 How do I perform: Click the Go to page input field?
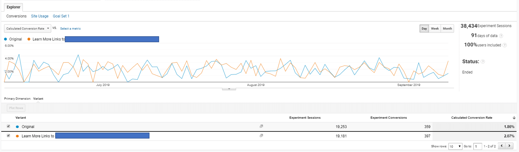click(x=477, y=147)
